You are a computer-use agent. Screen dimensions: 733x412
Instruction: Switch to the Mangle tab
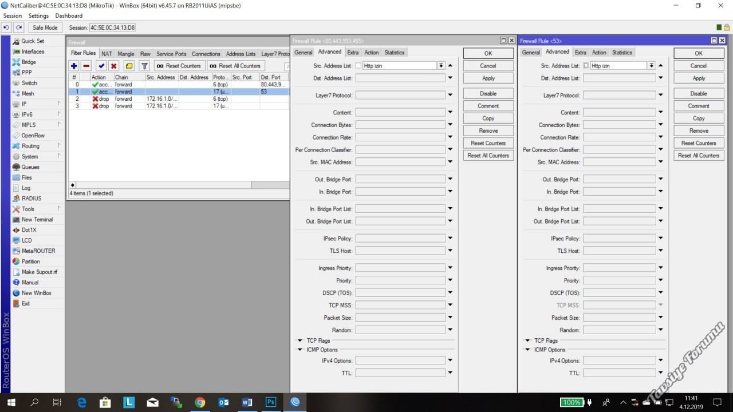126,54
